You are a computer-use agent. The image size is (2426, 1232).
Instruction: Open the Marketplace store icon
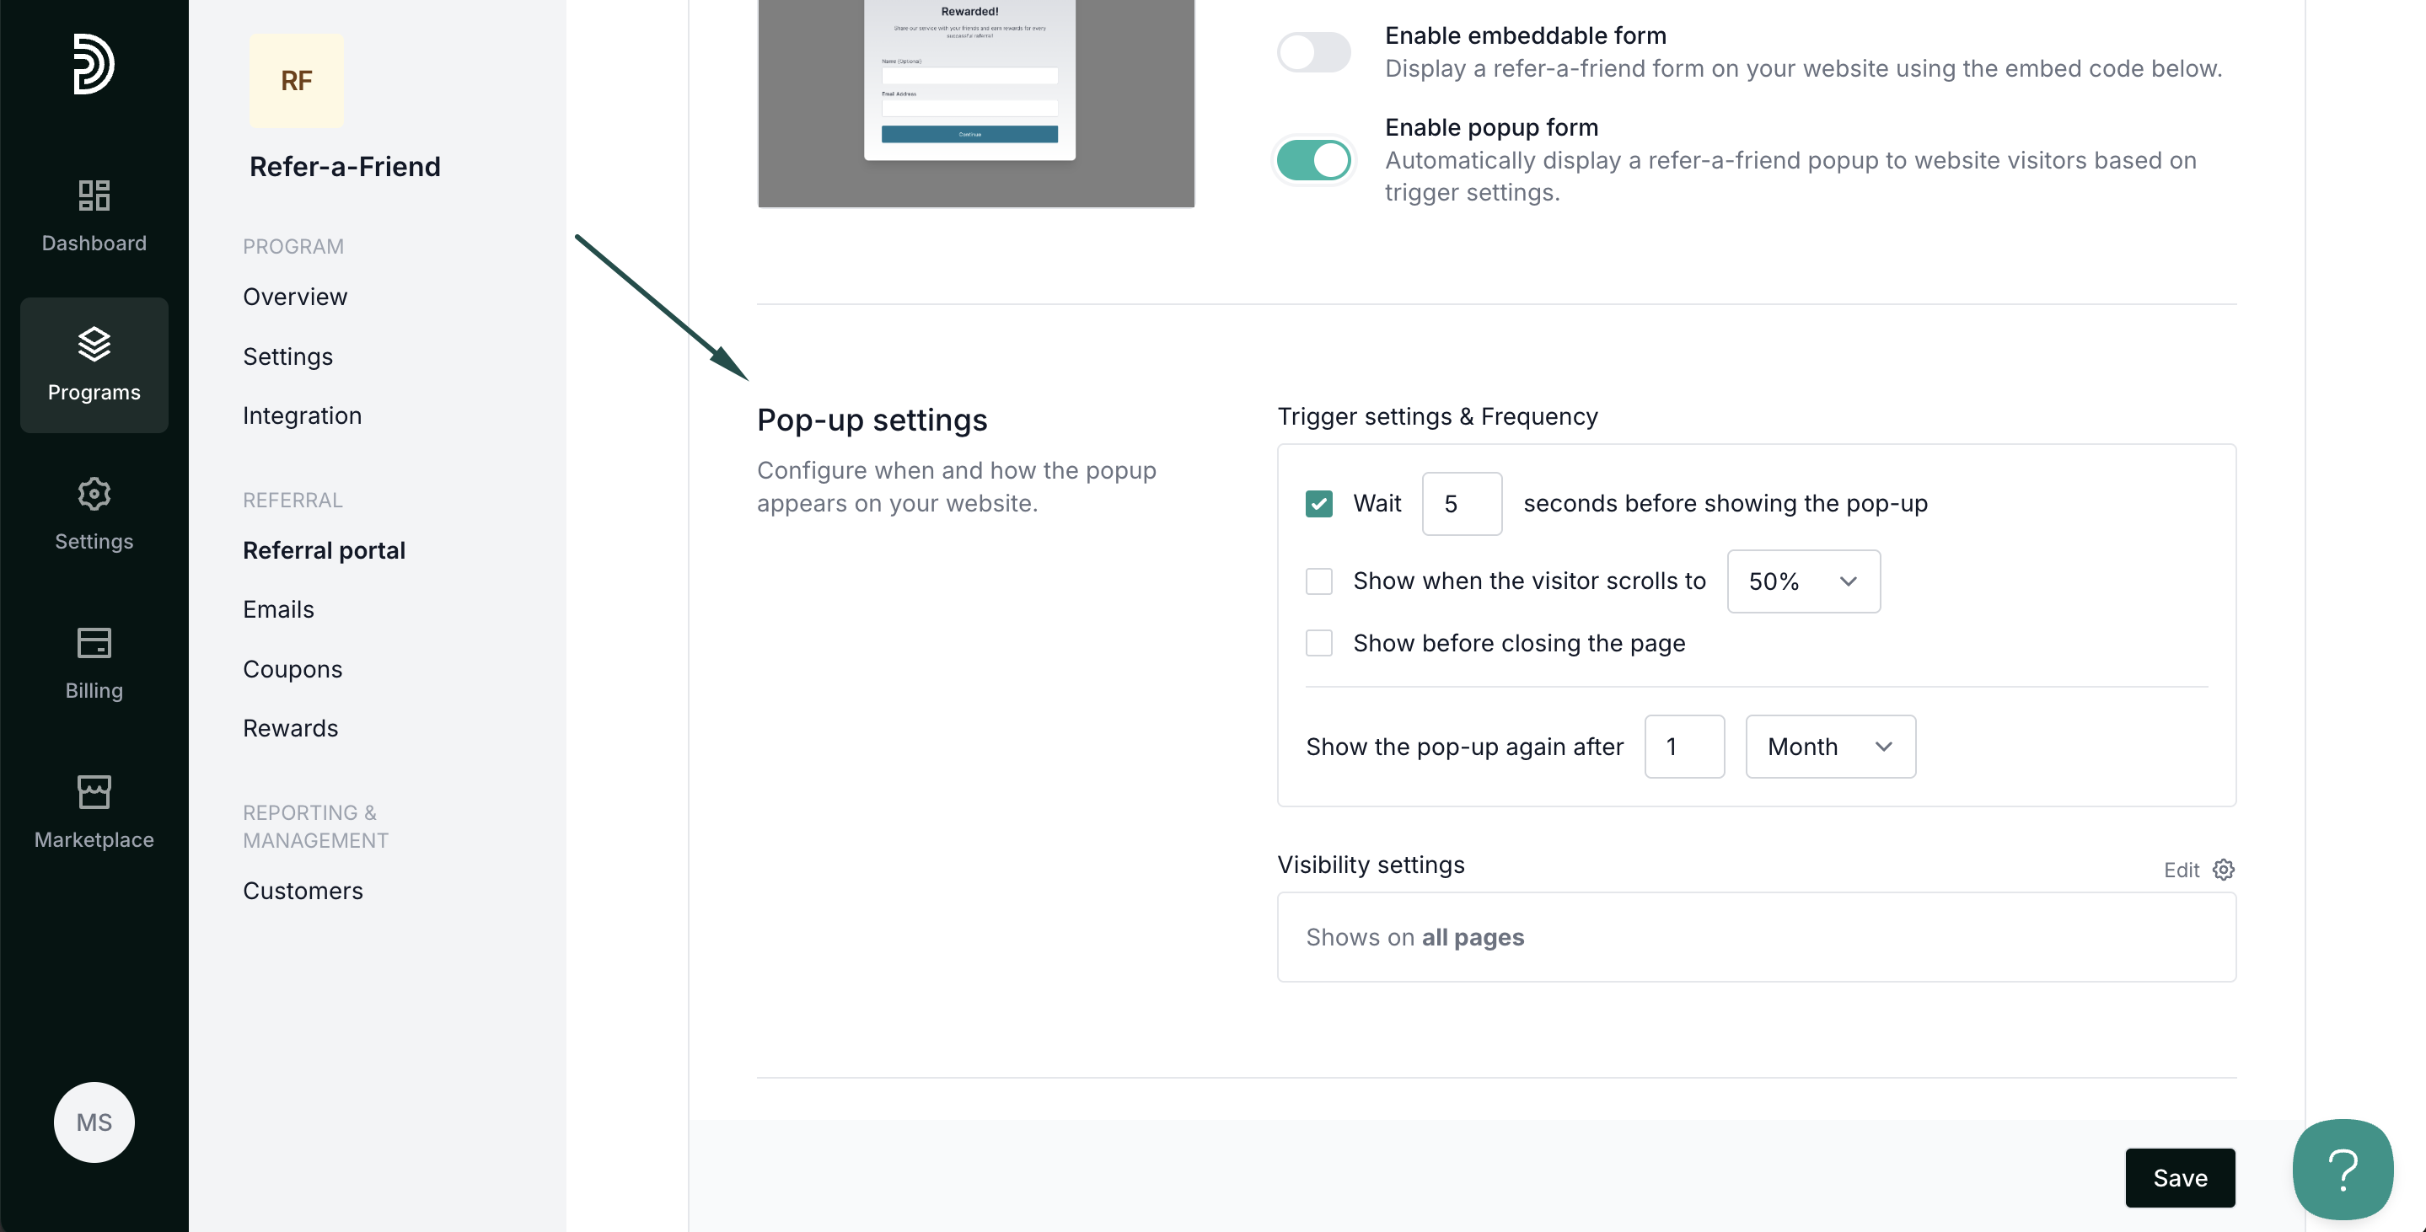94,792
